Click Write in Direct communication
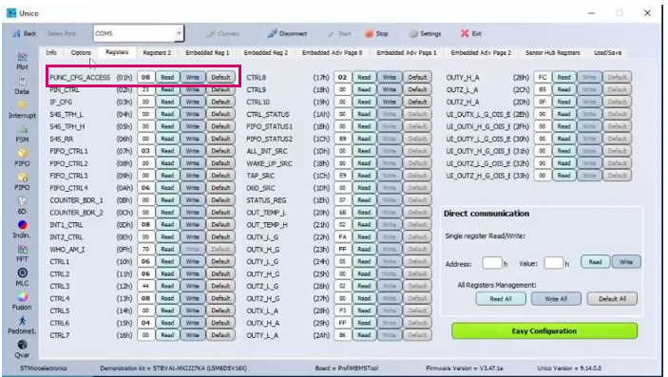The height and width of the screenshot is (377, 668). coord(626,261)
